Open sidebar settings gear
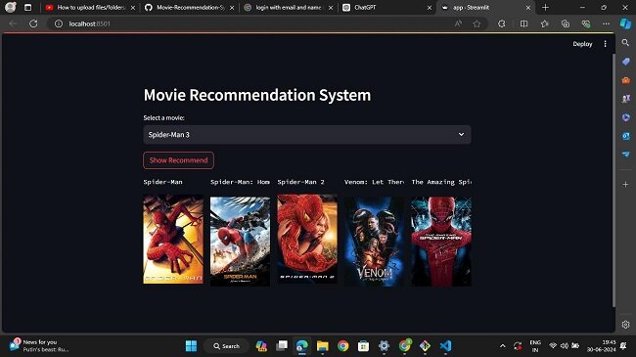The height and width of the screenshot is (357, 636). [x=625, y=325]
